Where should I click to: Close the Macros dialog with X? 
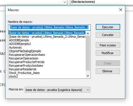[x=121, y=10]
